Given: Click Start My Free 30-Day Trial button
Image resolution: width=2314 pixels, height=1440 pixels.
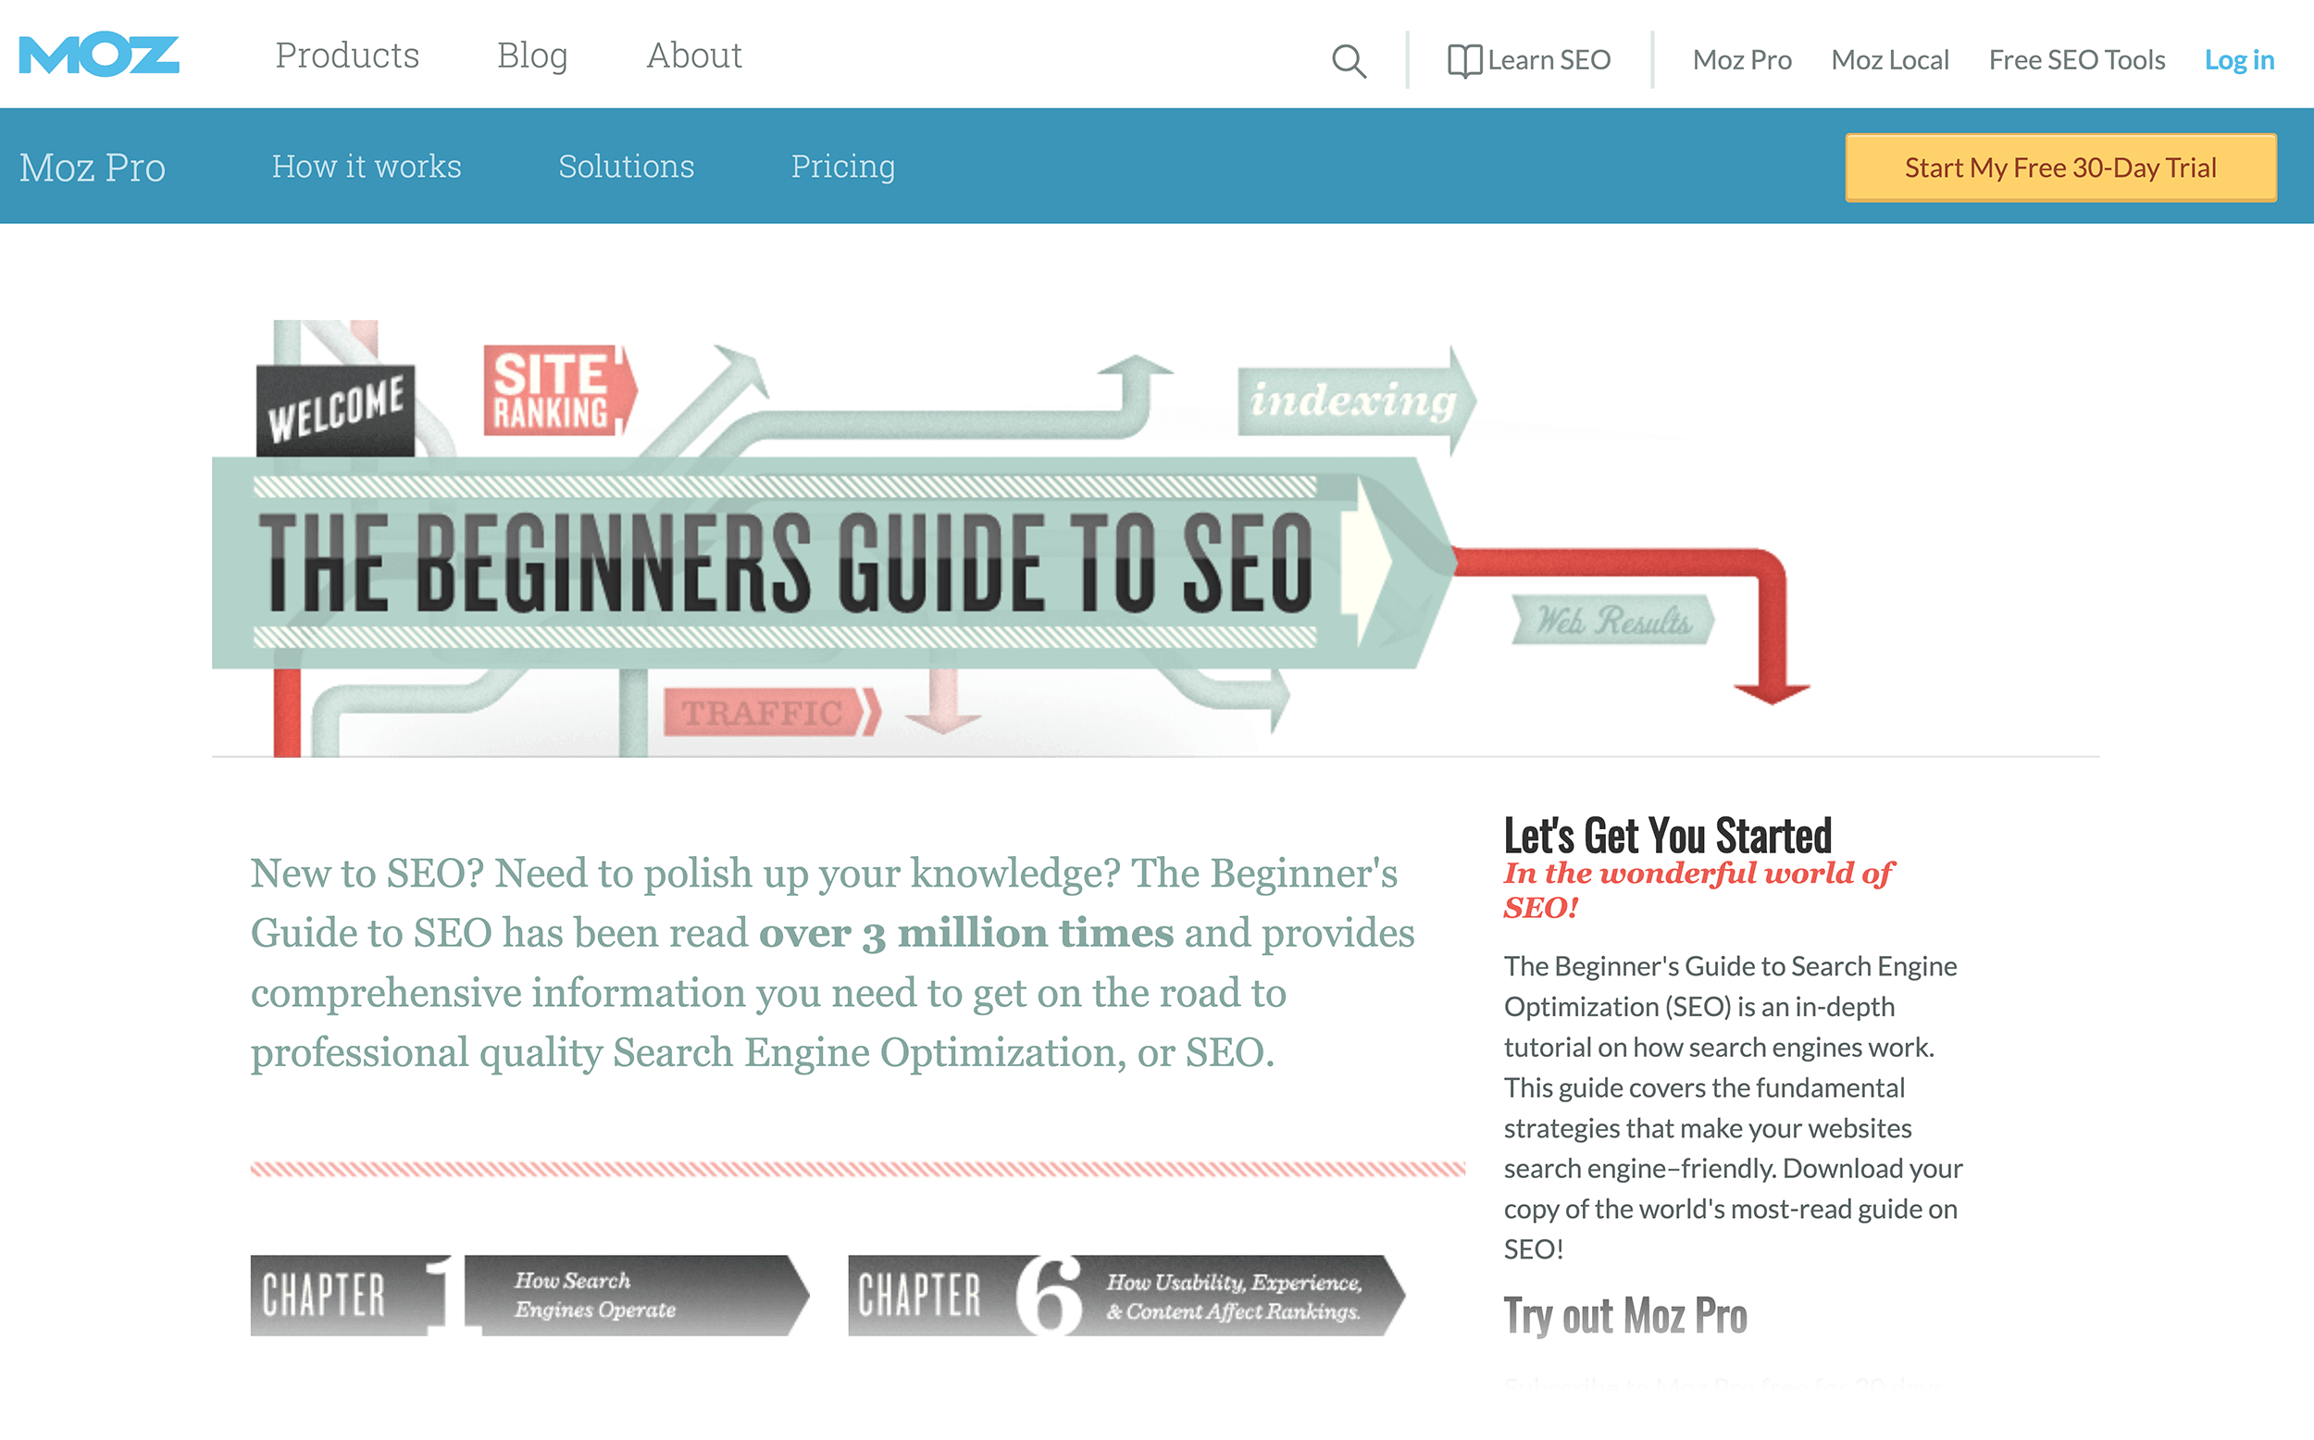Looking at the screenshot, I should [x=2060, y=166].
